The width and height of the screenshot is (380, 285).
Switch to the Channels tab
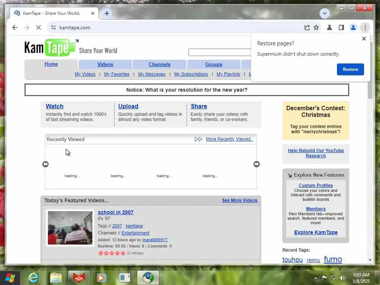pyautogui.click(x=160, y=65)
